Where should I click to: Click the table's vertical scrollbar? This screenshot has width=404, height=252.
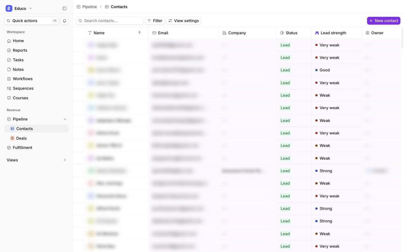point(403,38)
